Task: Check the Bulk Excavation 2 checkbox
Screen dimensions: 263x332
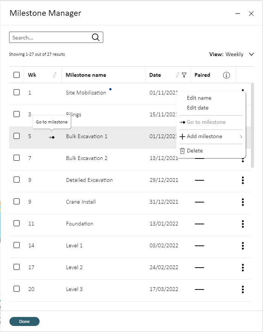Action: pos(17,158)
